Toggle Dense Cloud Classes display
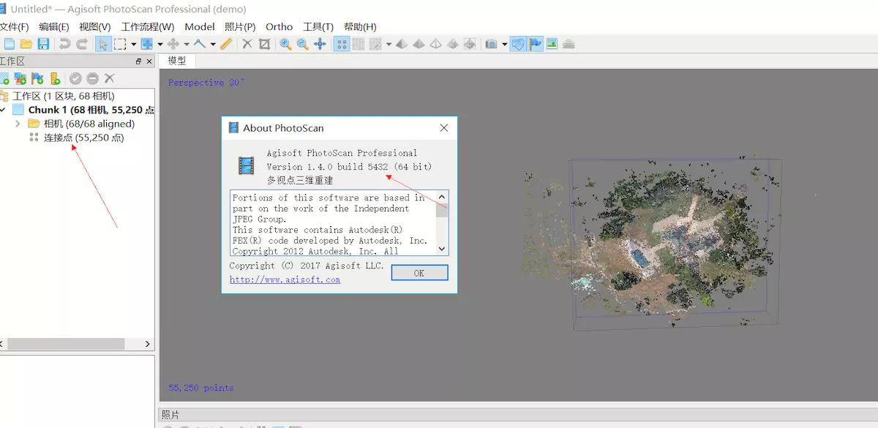Image resolution: width=878 pixels, height=428 pixels. (x=376, y=44)
